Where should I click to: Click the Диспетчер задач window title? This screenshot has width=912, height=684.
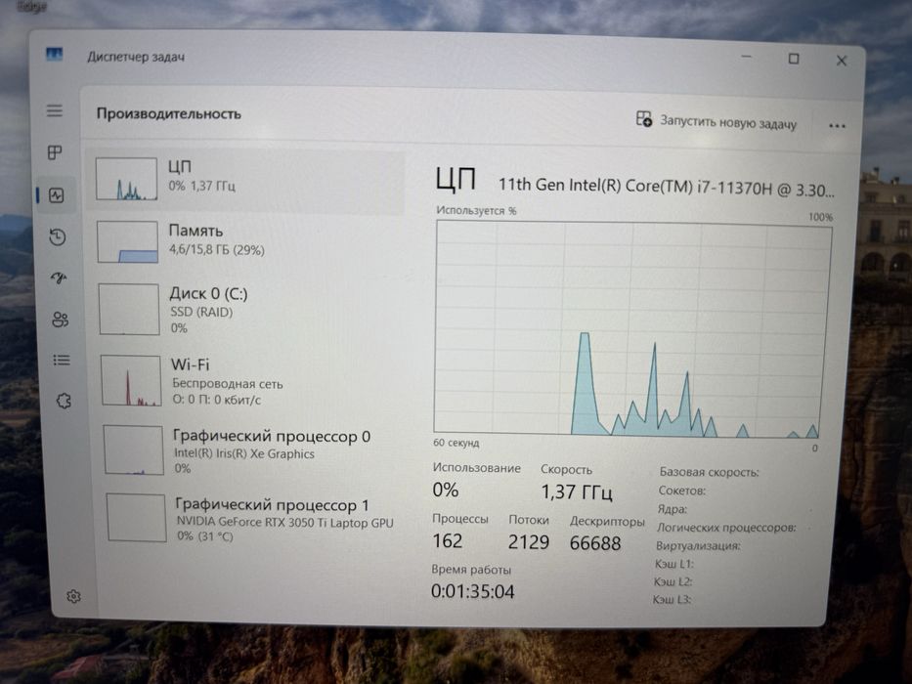pyautogui.click(x=136, y=57)
